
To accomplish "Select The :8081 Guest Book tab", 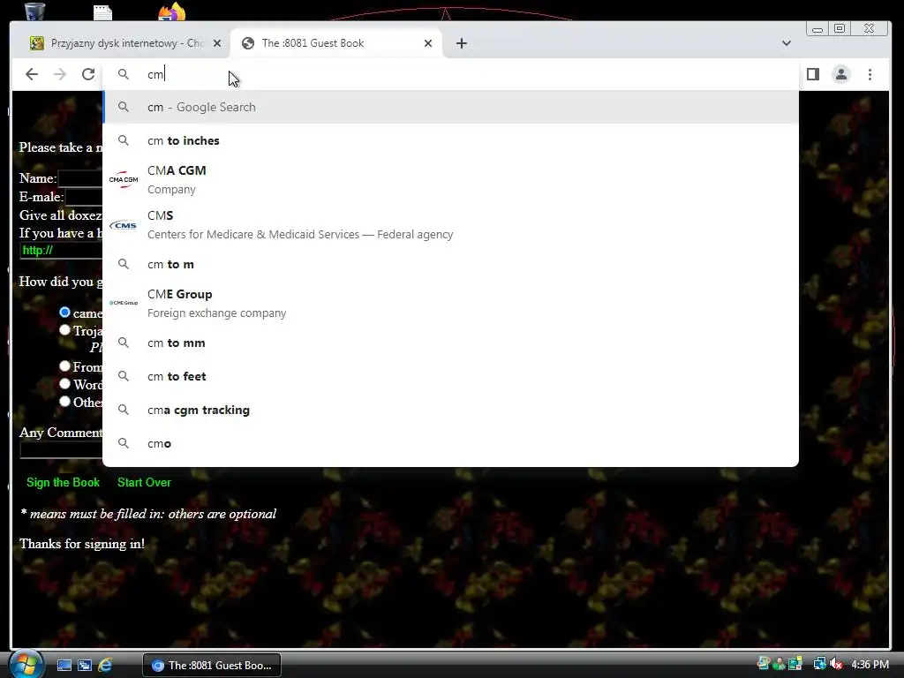I will point(336,43).
